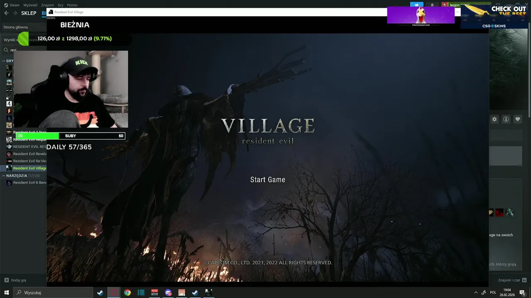
Task: Open red circle taskbar app
Action: click(x=114, y=293)
